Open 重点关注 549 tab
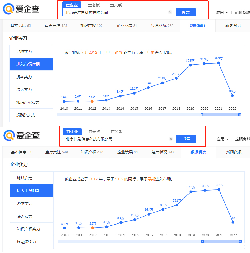This screenshot has height=253, width=250. (56, 152)
